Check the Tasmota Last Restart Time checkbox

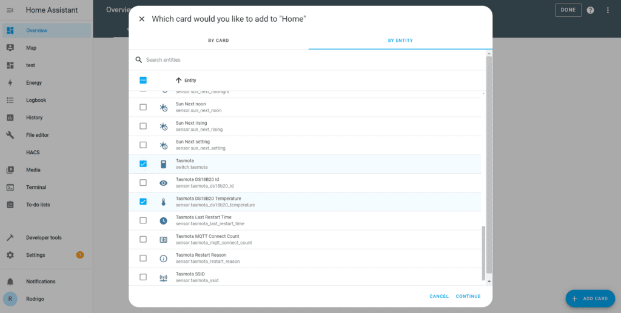click(143, 220)
